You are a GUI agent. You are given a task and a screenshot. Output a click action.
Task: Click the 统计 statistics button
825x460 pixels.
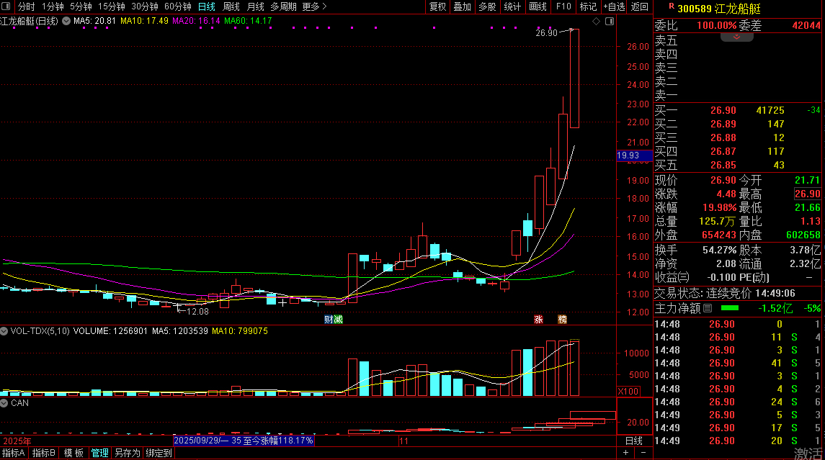point(512,6)
